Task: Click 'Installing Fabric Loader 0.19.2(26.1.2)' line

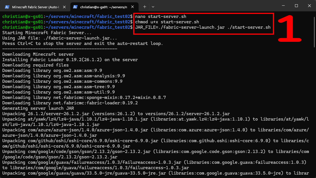Action: pyautogui.click(x=70, y=60)
